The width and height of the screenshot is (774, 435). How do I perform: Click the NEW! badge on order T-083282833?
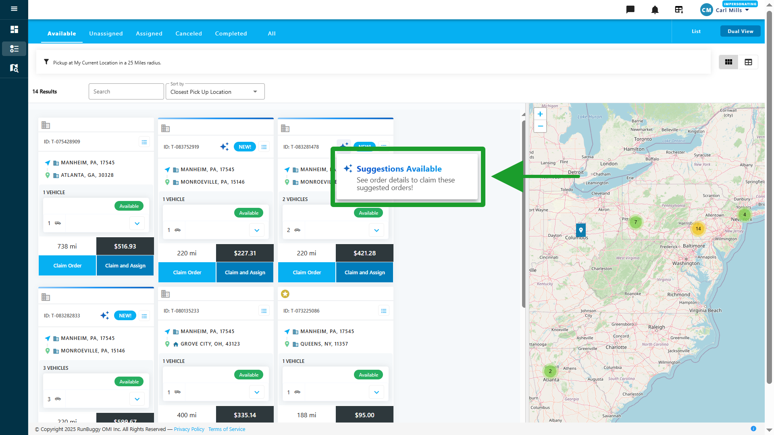(x=125, y=315)
